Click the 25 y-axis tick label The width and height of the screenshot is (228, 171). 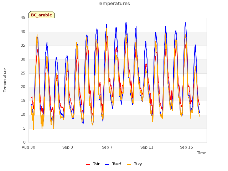(x=23, y=73)
